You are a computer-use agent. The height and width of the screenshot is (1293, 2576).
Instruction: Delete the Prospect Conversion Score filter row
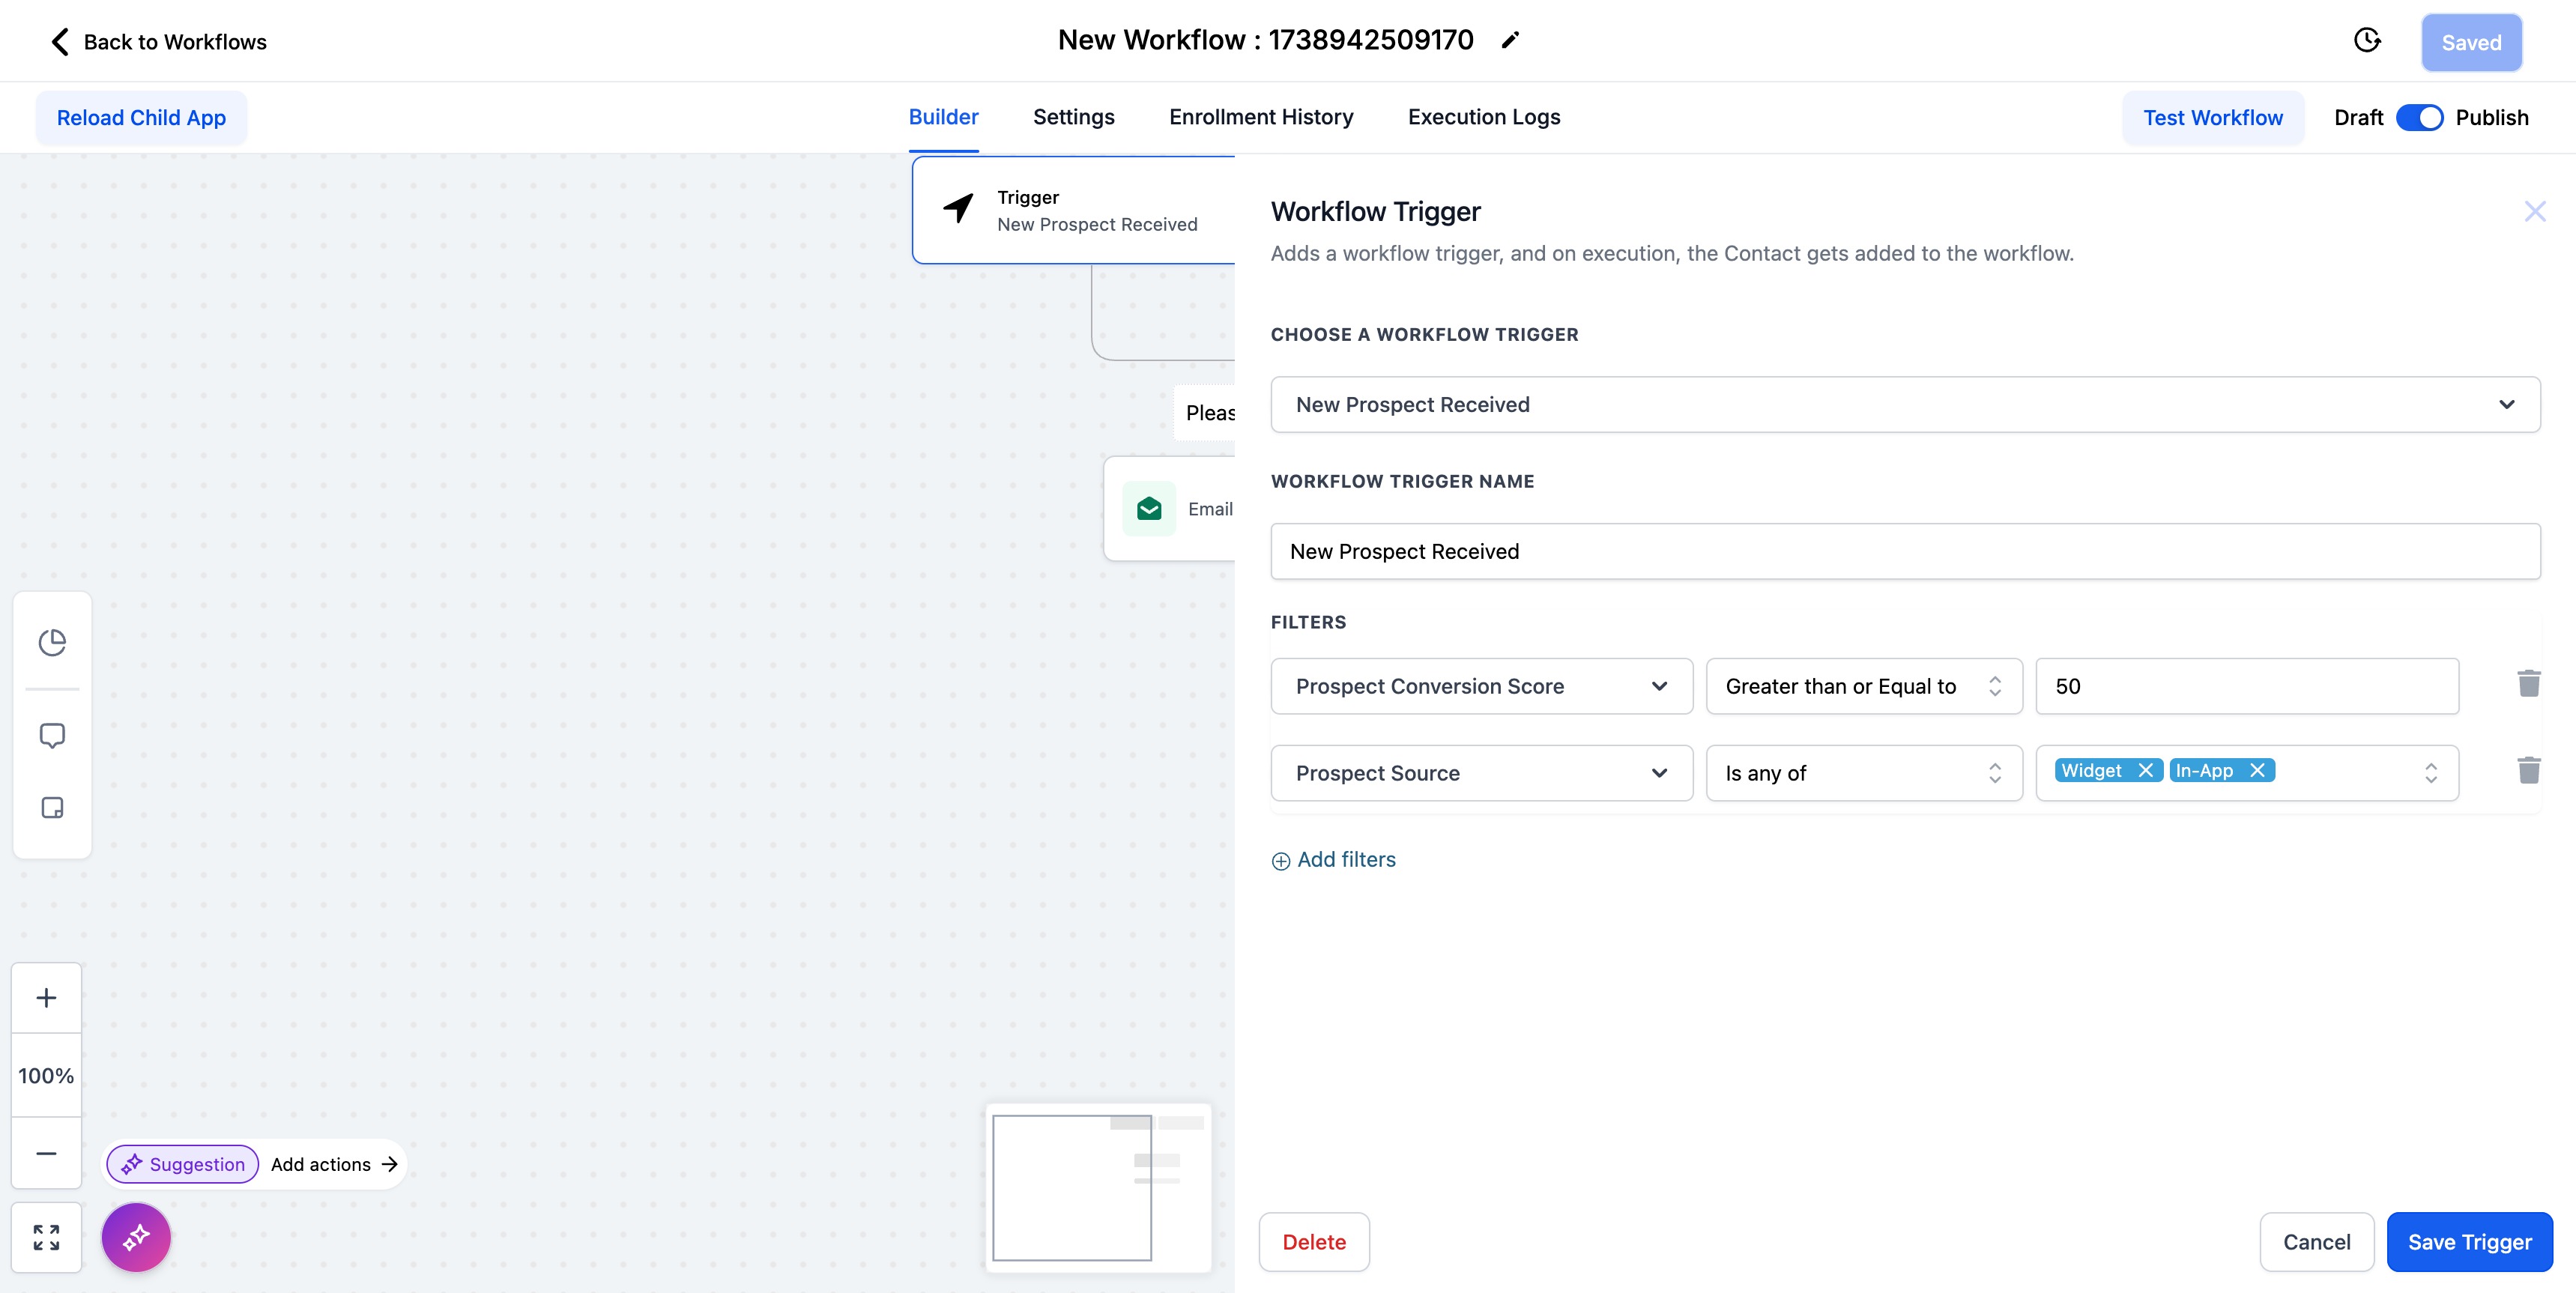click(x=2528, y=685)
